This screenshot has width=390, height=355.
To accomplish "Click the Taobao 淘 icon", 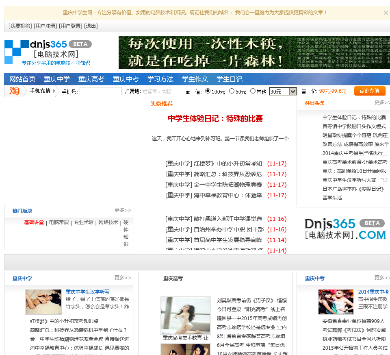I will 15,91.
